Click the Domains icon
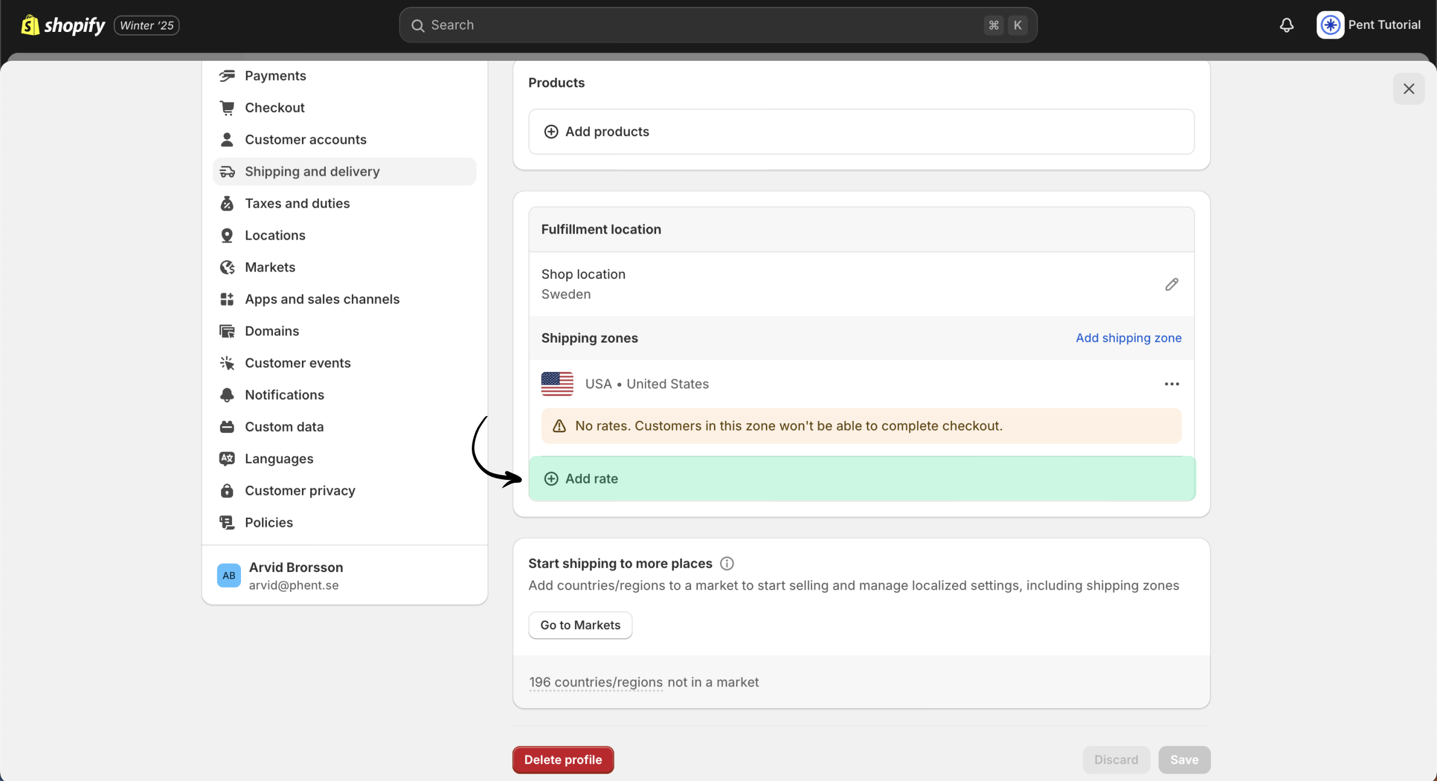This screenshot has height=781, width=1437. (x=227, y=331)
